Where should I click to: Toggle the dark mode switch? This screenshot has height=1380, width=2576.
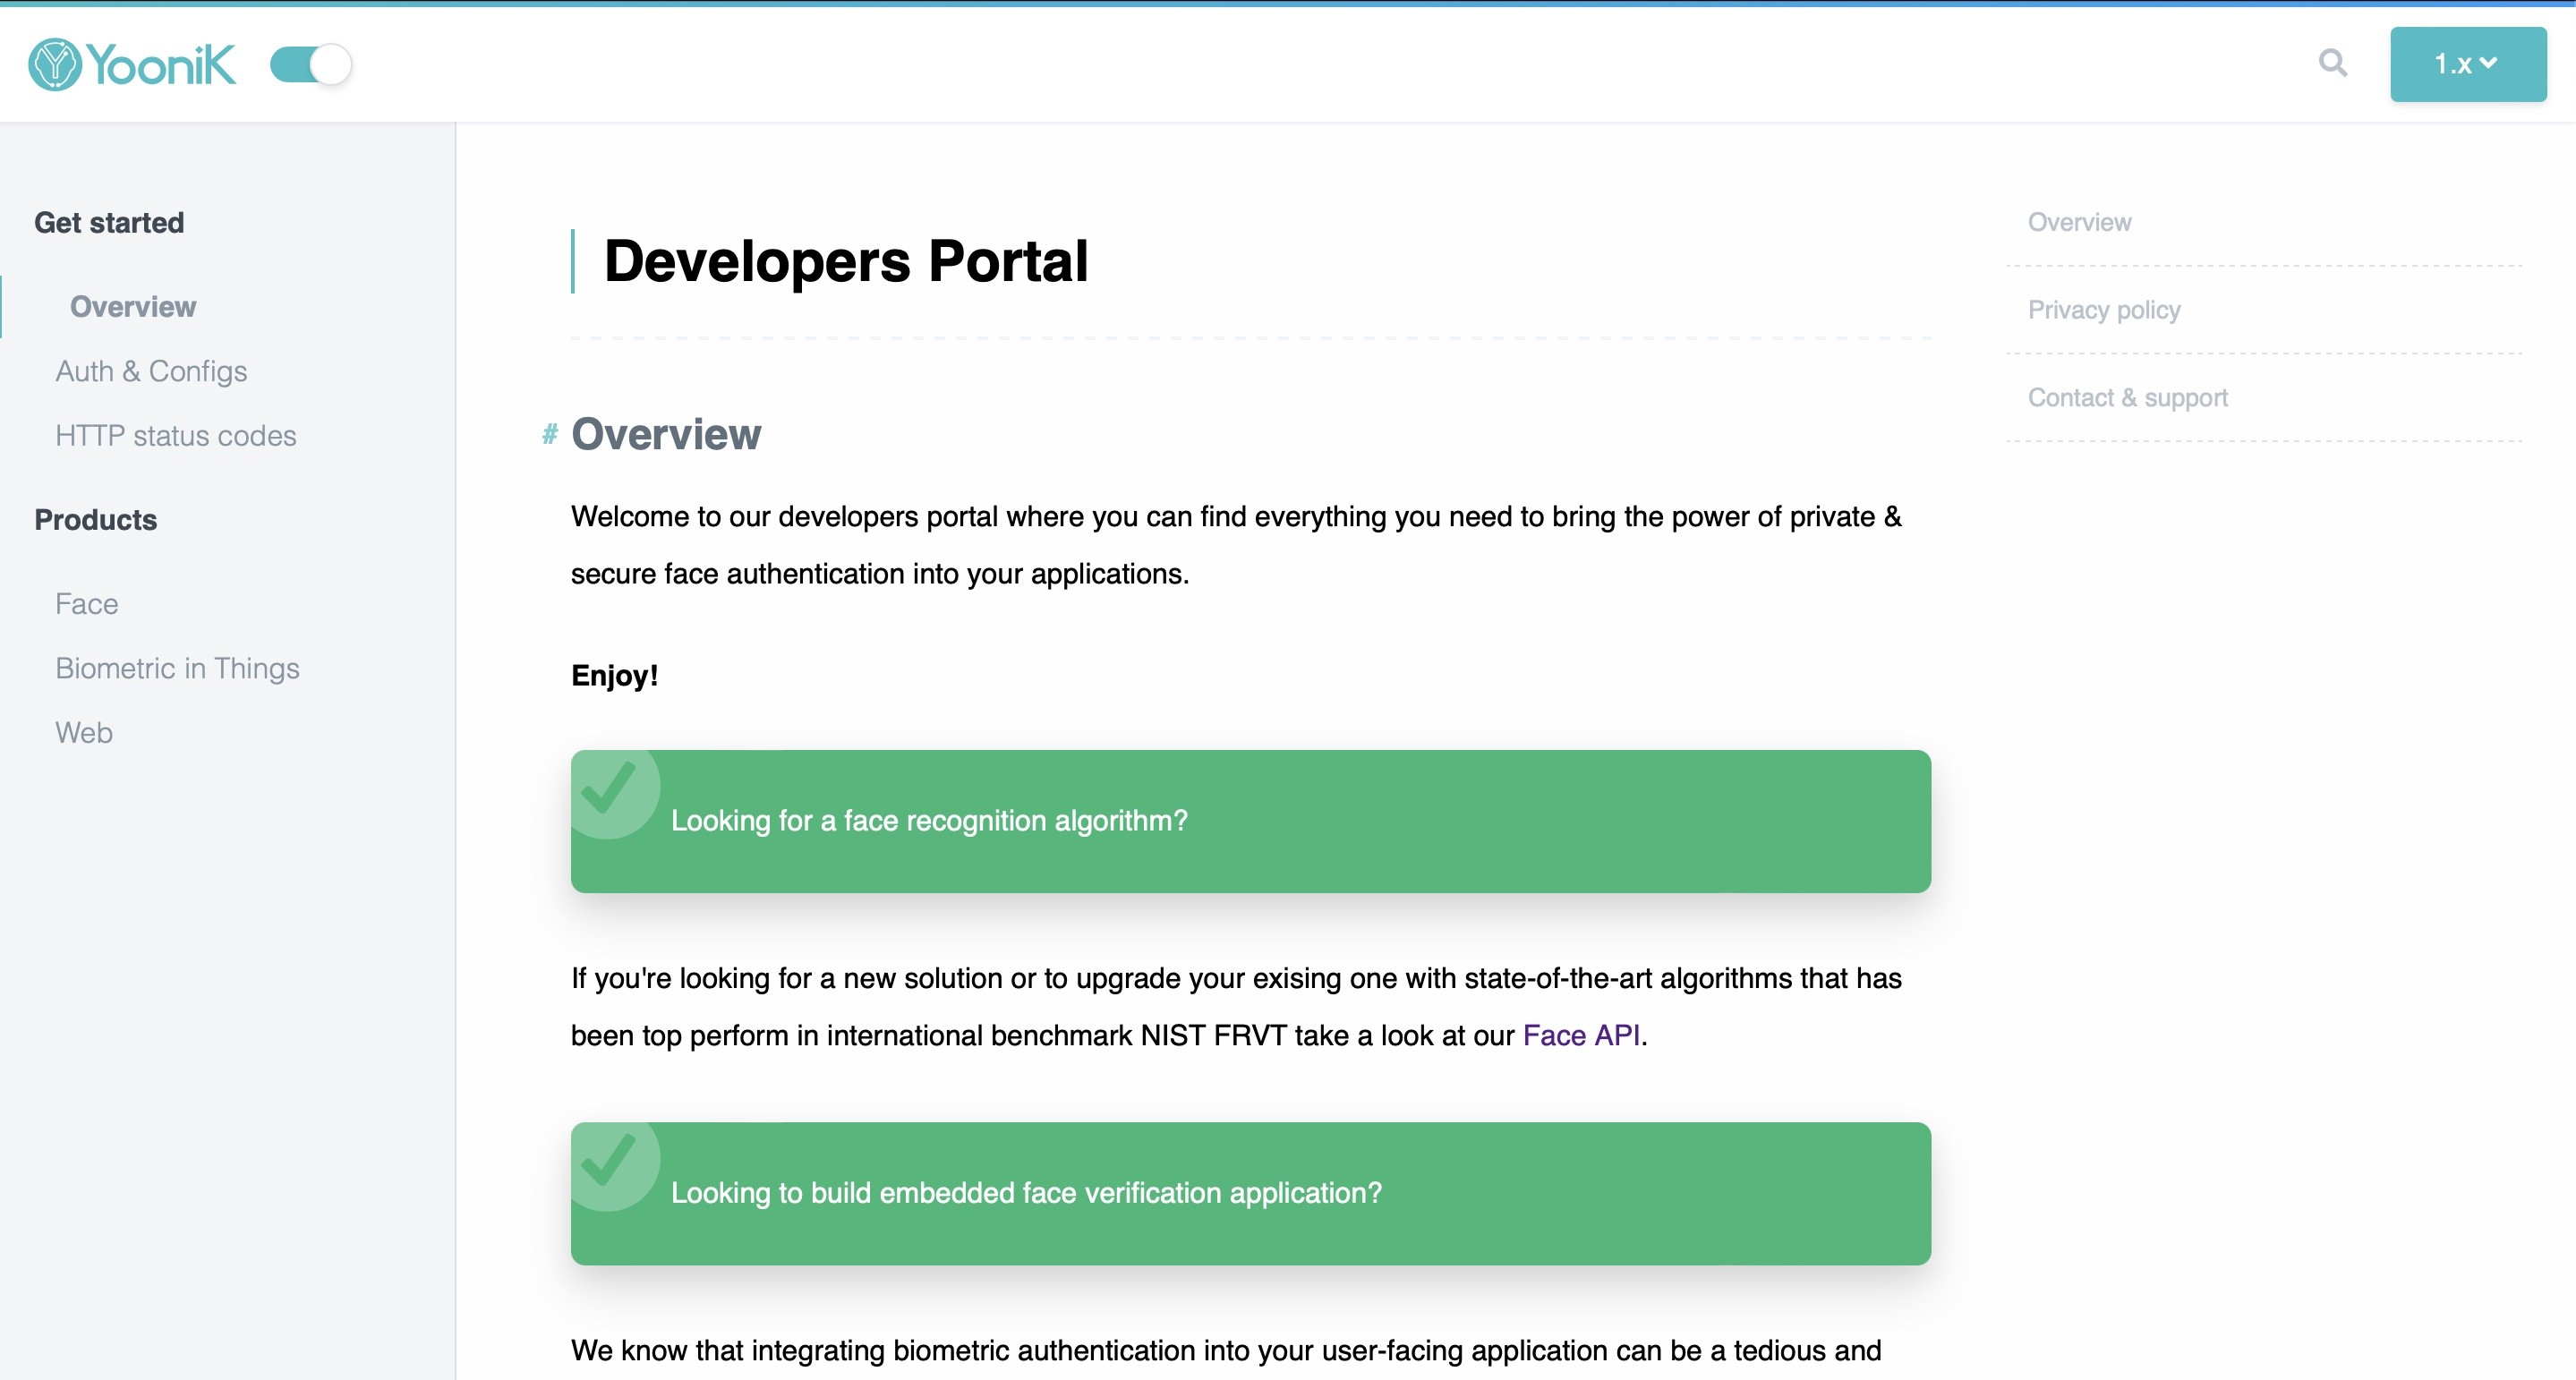311,65
